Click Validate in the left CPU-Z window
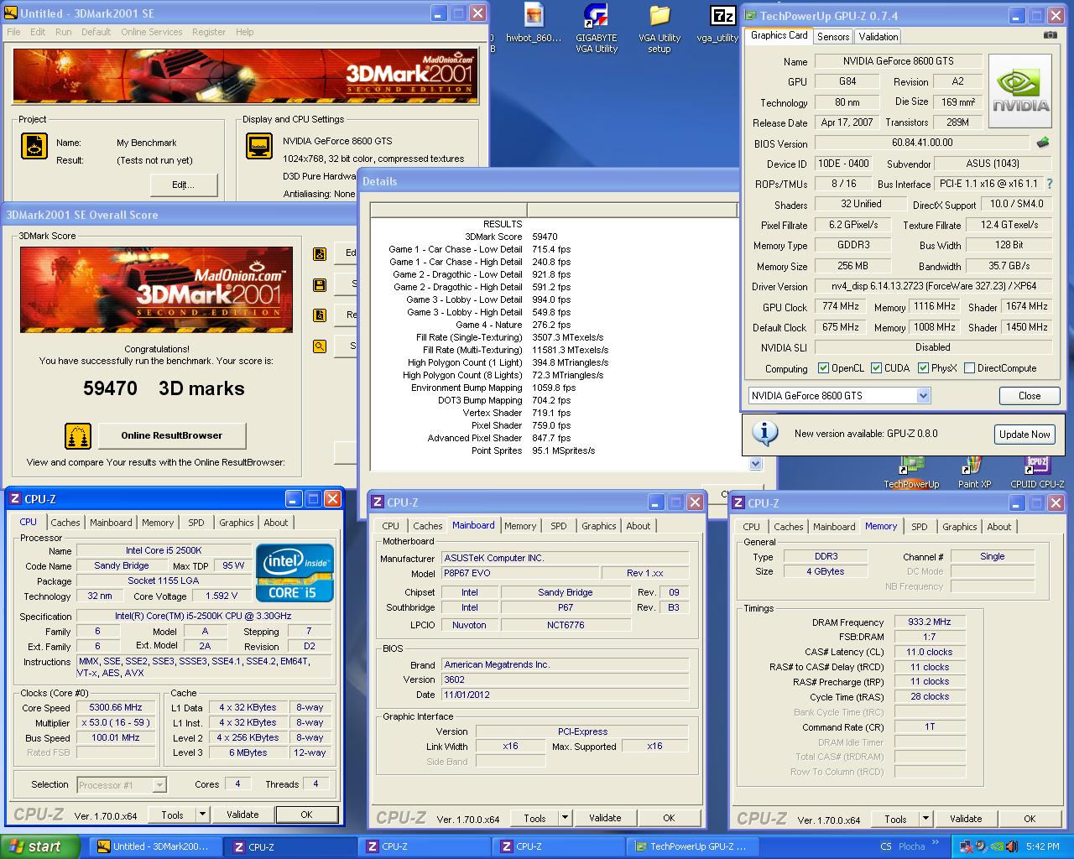 (x=242, y=815)
